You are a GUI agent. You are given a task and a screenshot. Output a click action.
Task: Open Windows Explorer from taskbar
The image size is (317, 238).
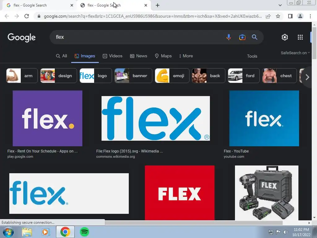(x=27, y=232)
